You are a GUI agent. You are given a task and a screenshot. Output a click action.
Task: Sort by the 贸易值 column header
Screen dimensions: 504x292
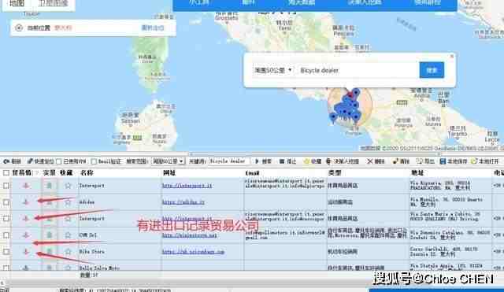coord(22,173)
